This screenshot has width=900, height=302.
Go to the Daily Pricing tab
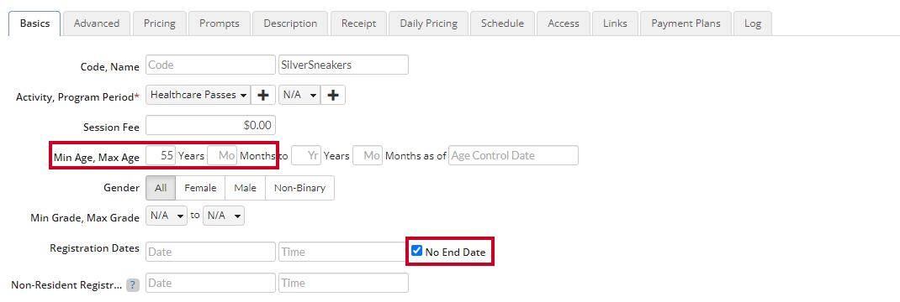pyautogui.click(x=429, y=23)
